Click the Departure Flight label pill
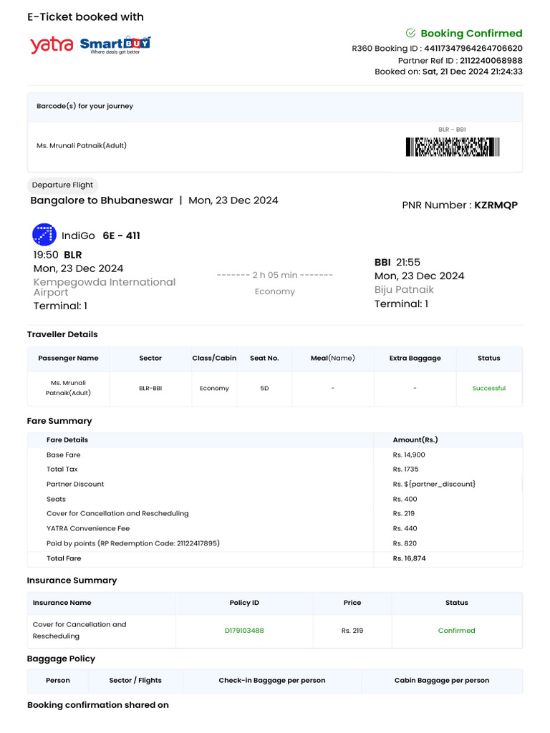 coord(63,185)
